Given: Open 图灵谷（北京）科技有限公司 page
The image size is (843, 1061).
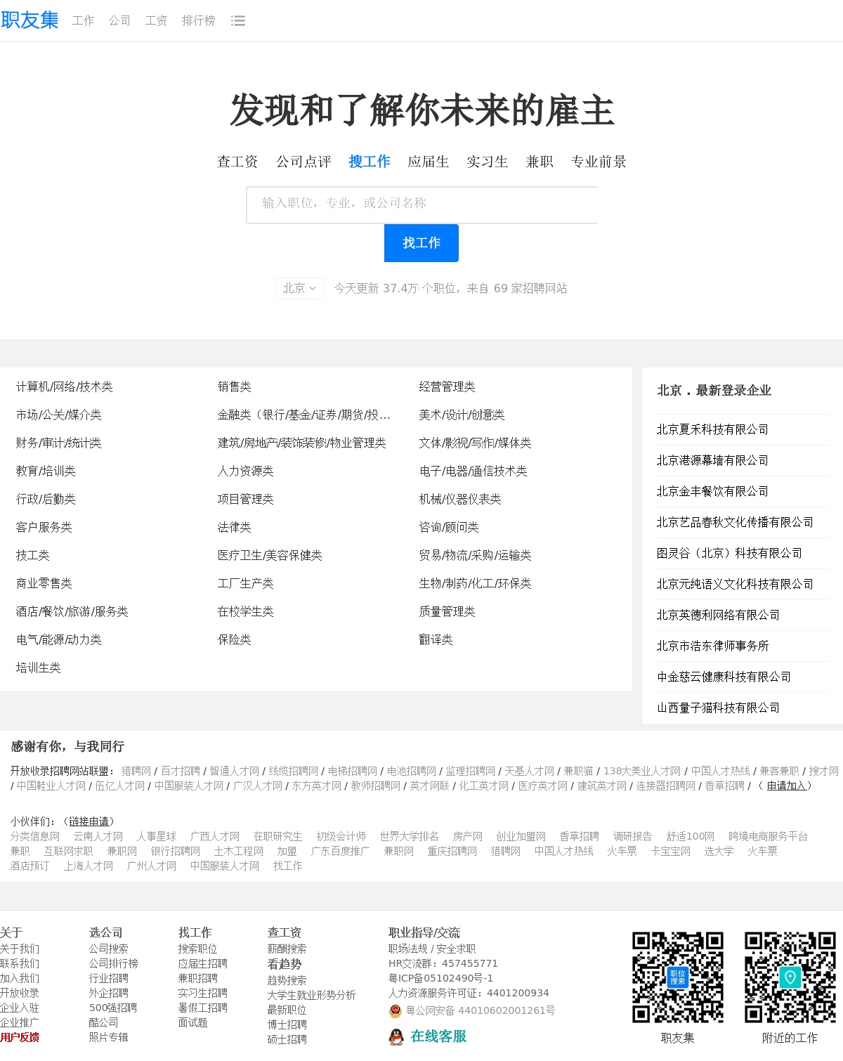Looking at the screenshot, I should (730, 553).
